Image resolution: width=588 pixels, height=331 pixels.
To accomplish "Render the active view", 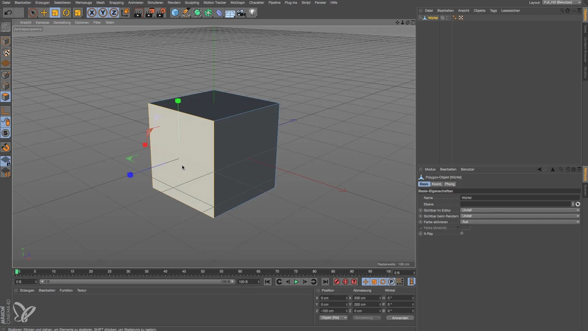I will point(138,13).
